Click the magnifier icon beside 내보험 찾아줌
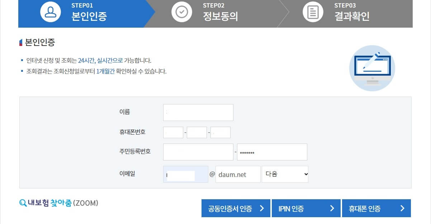 click(x=23, y=203)
